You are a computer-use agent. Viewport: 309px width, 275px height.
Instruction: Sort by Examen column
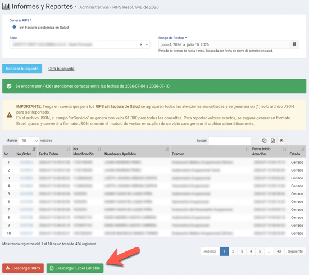pos(211,151)
